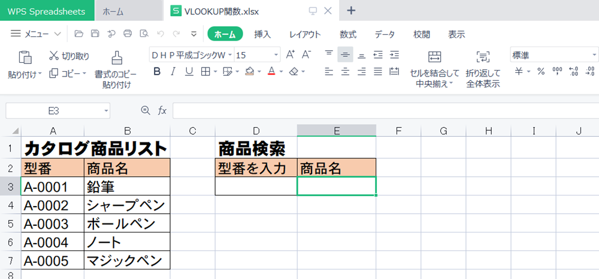599x279 pixels.
Task: Toggle underline formatting
Action: 189,71
